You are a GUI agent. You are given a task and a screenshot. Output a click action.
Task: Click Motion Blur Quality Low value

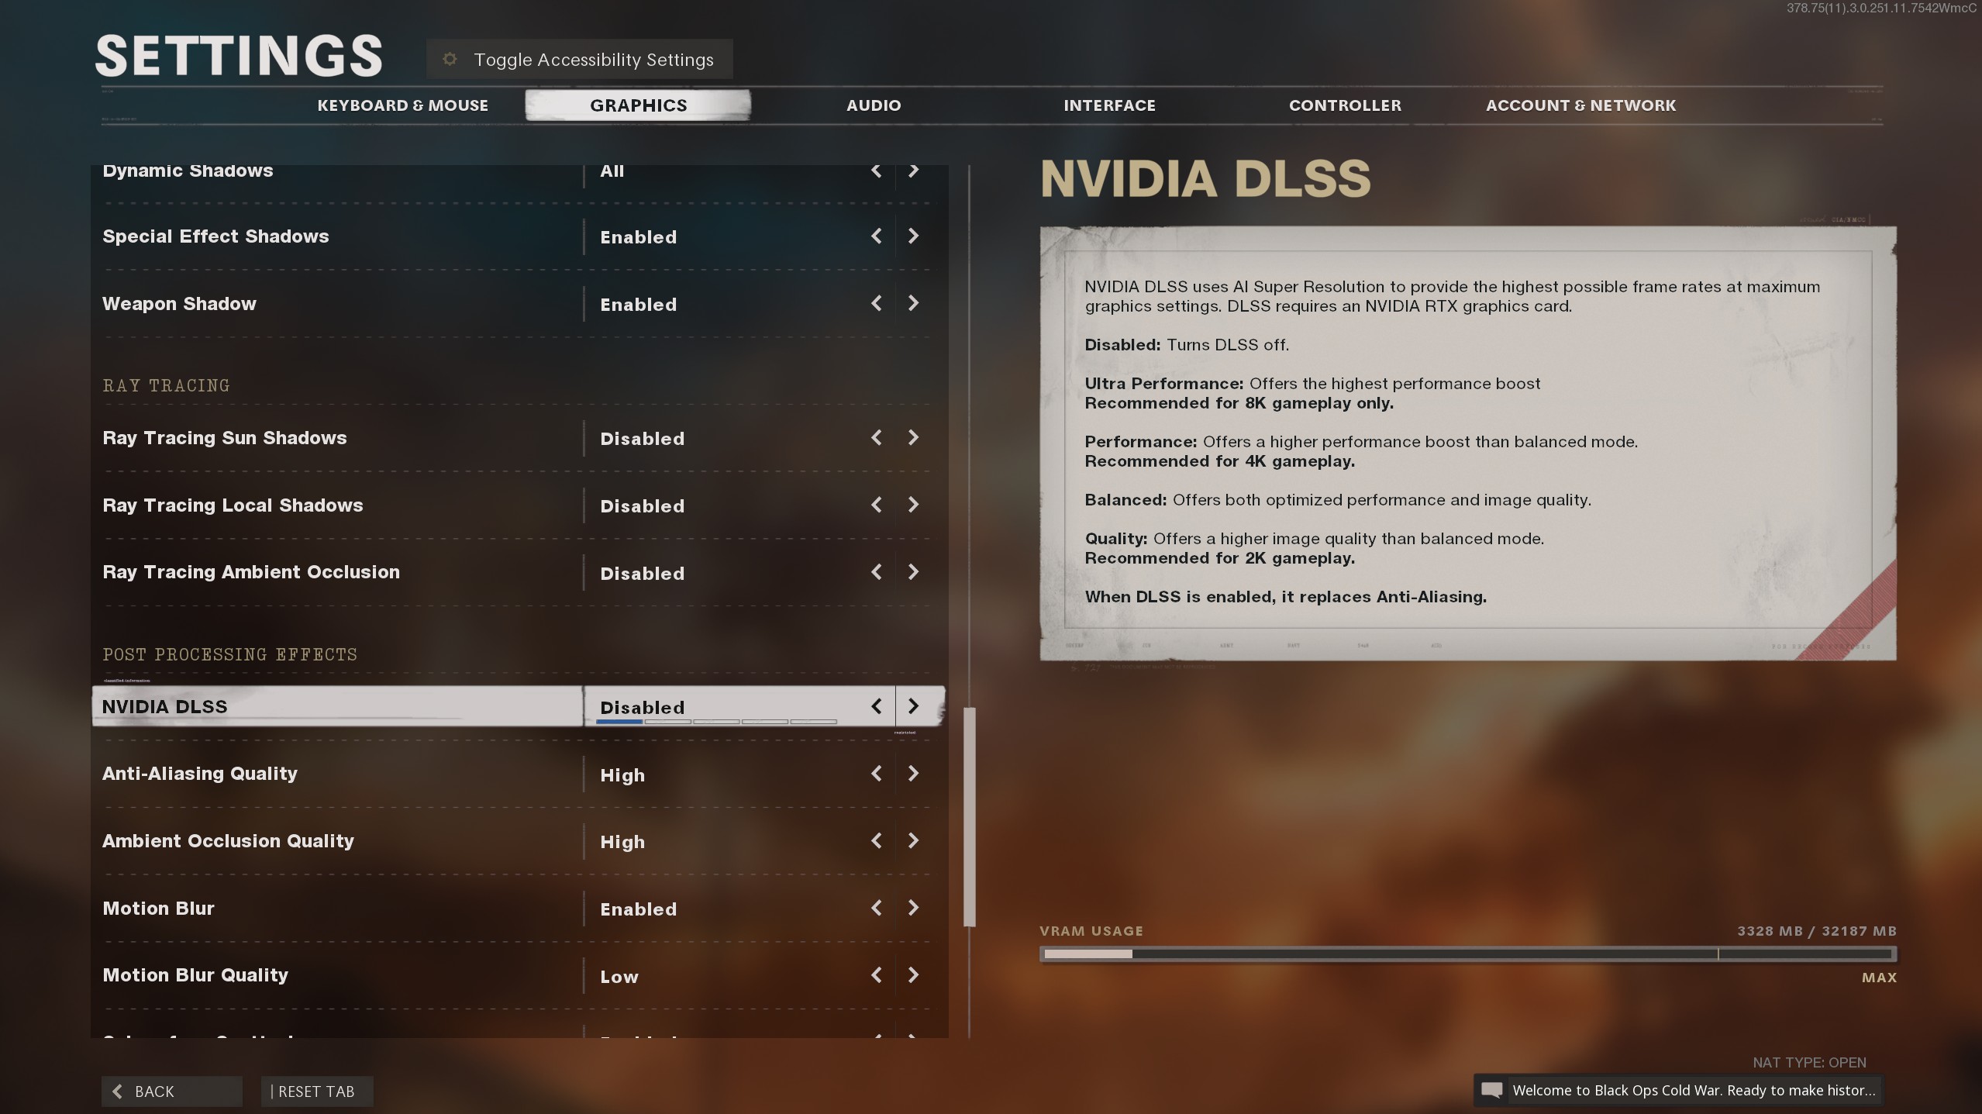pos(619,977)
